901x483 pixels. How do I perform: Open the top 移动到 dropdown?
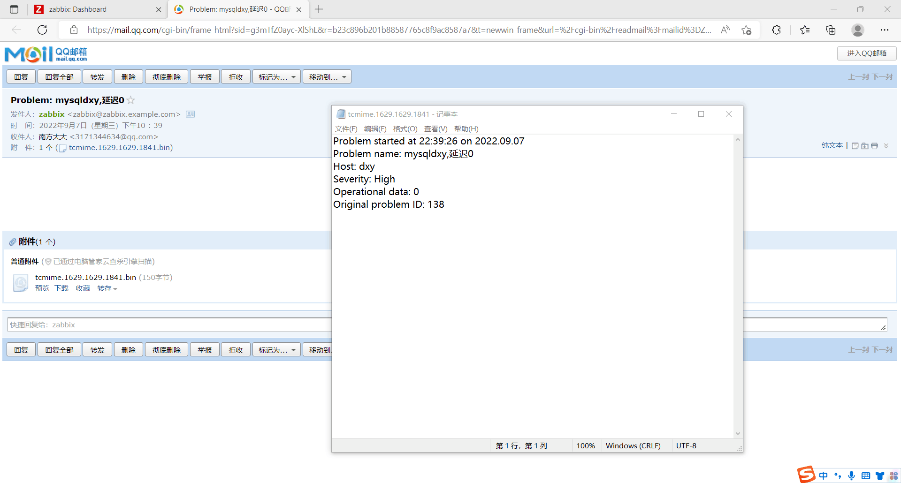327,77
